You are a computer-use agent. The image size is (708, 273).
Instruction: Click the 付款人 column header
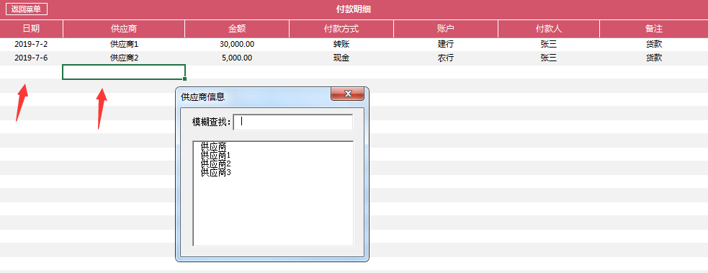pos(549,29)
